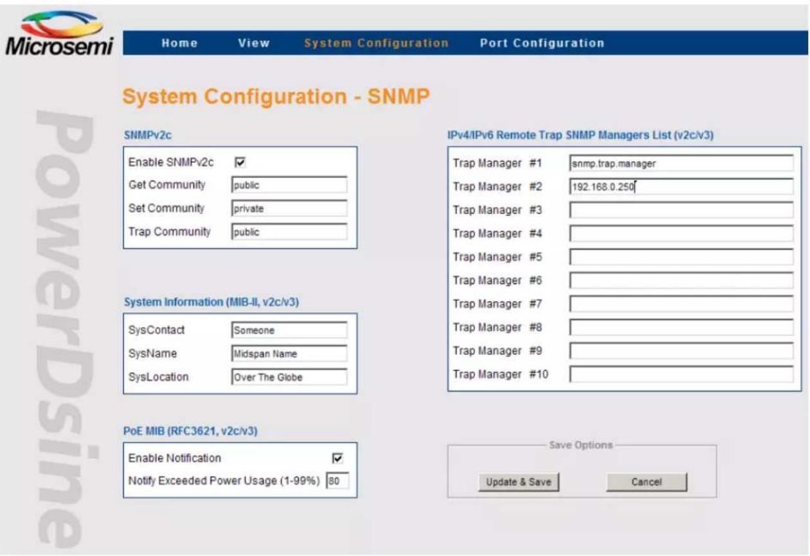Click the Trap Community input field
Image resolution: width=810 pixels, height=556 pixels.
point(289,232)
